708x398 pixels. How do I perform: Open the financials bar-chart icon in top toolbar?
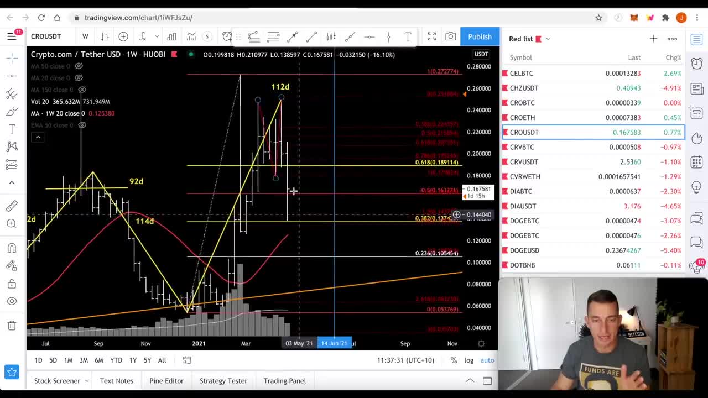[x=171, y=36]
